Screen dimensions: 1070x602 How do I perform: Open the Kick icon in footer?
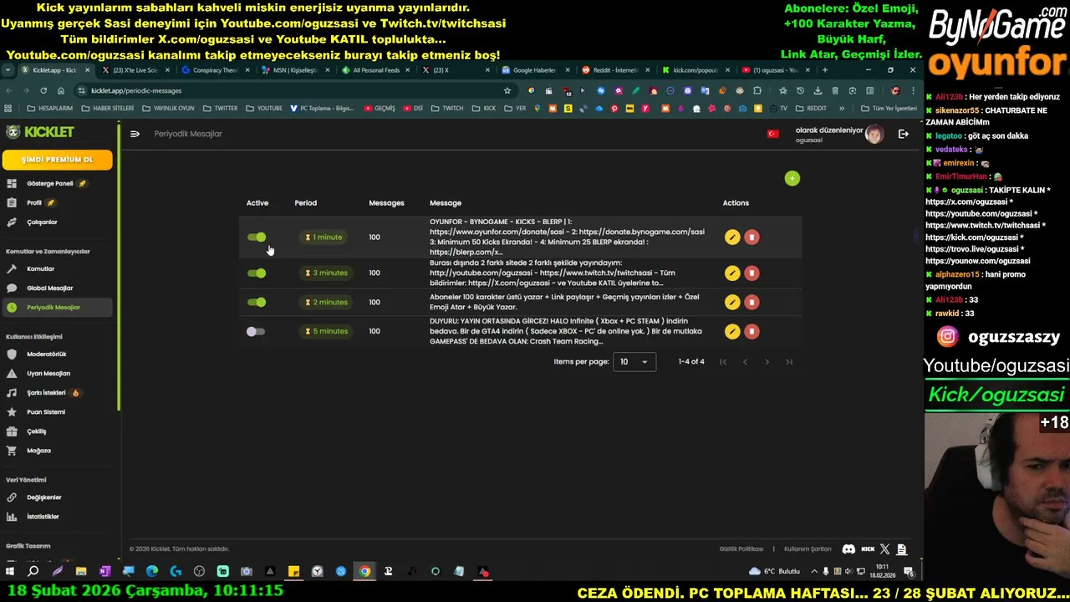click(868, 549)
